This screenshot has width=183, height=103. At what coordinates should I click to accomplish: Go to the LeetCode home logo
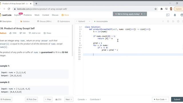(6, 15)
